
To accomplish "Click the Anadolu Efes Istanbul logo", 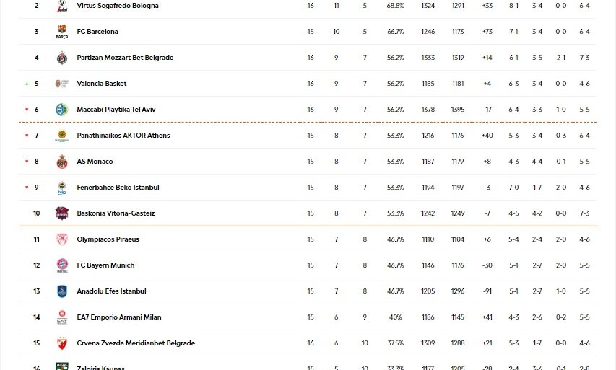I will [61, 291].
